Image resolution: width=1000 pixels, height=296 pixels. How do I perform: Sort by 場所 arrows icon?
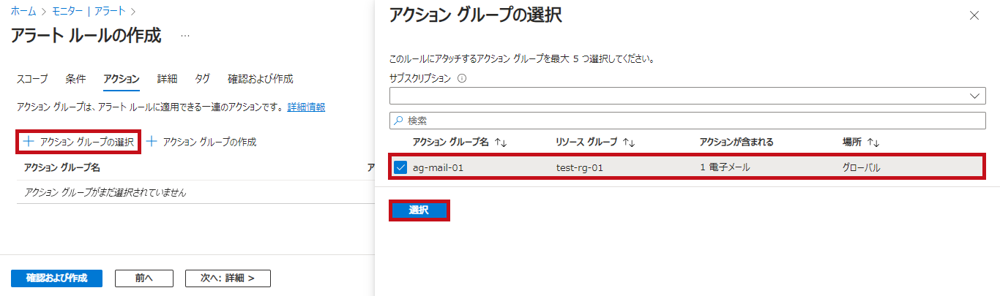pos(873,143)
